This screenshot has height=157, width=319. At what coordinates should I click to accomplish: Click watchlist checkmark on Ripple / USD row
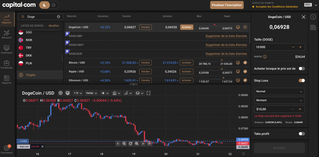(245, 72)
